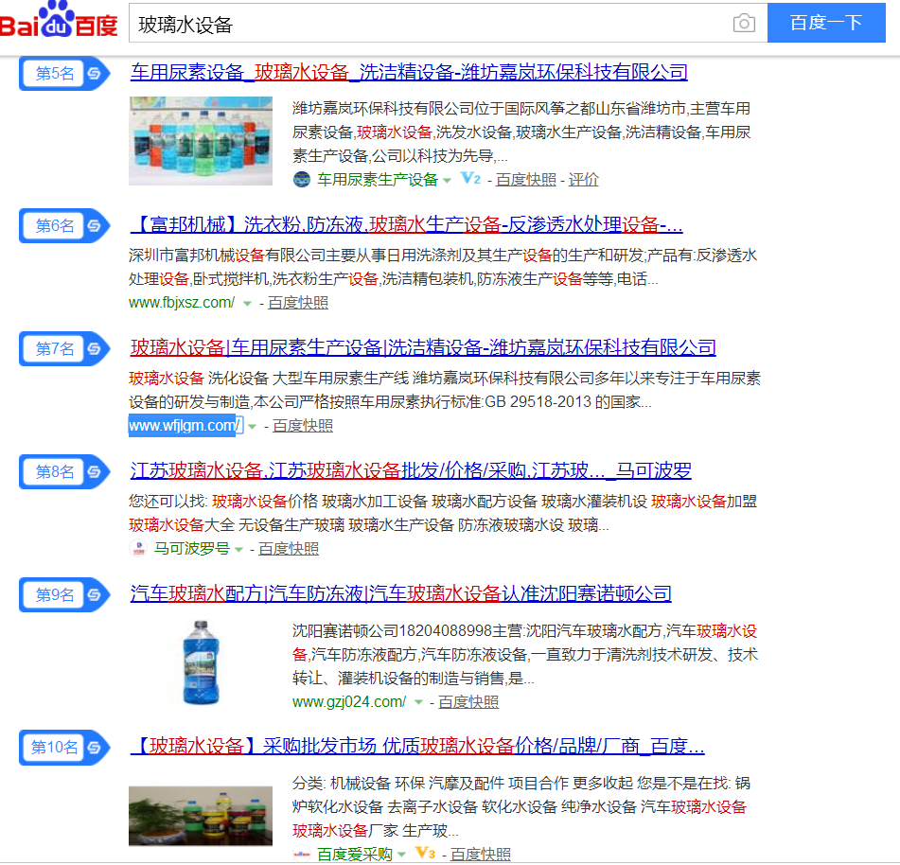The width and height of the screenshot is (900, 865).
Task: Click the 马可波罗号 site name
Action: click(192, 549)
